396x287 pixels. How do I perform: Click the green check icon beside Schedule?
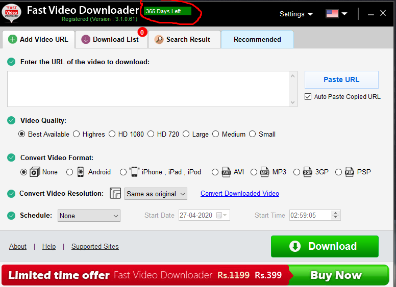tap(11, 215)
